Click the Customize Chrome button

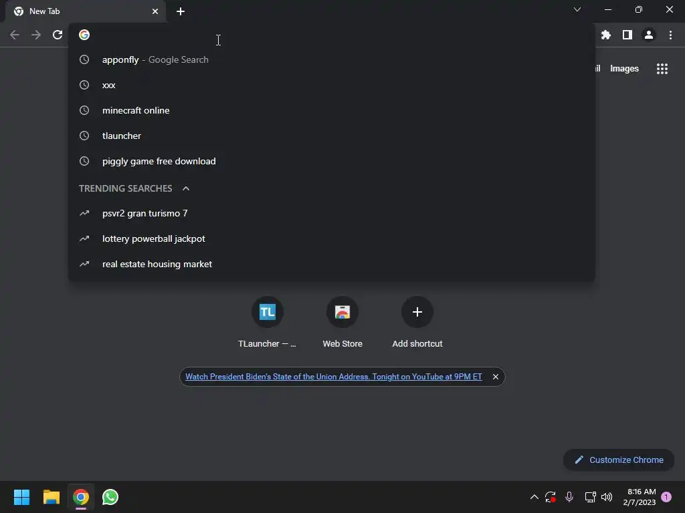pos(619,460)
